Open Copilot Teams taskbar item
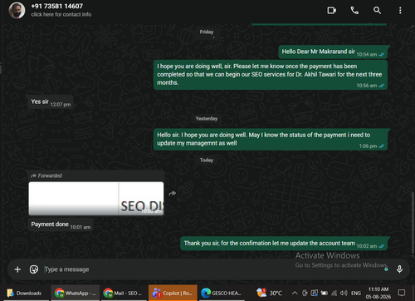415x301 pixels. (x=173, y=293)
